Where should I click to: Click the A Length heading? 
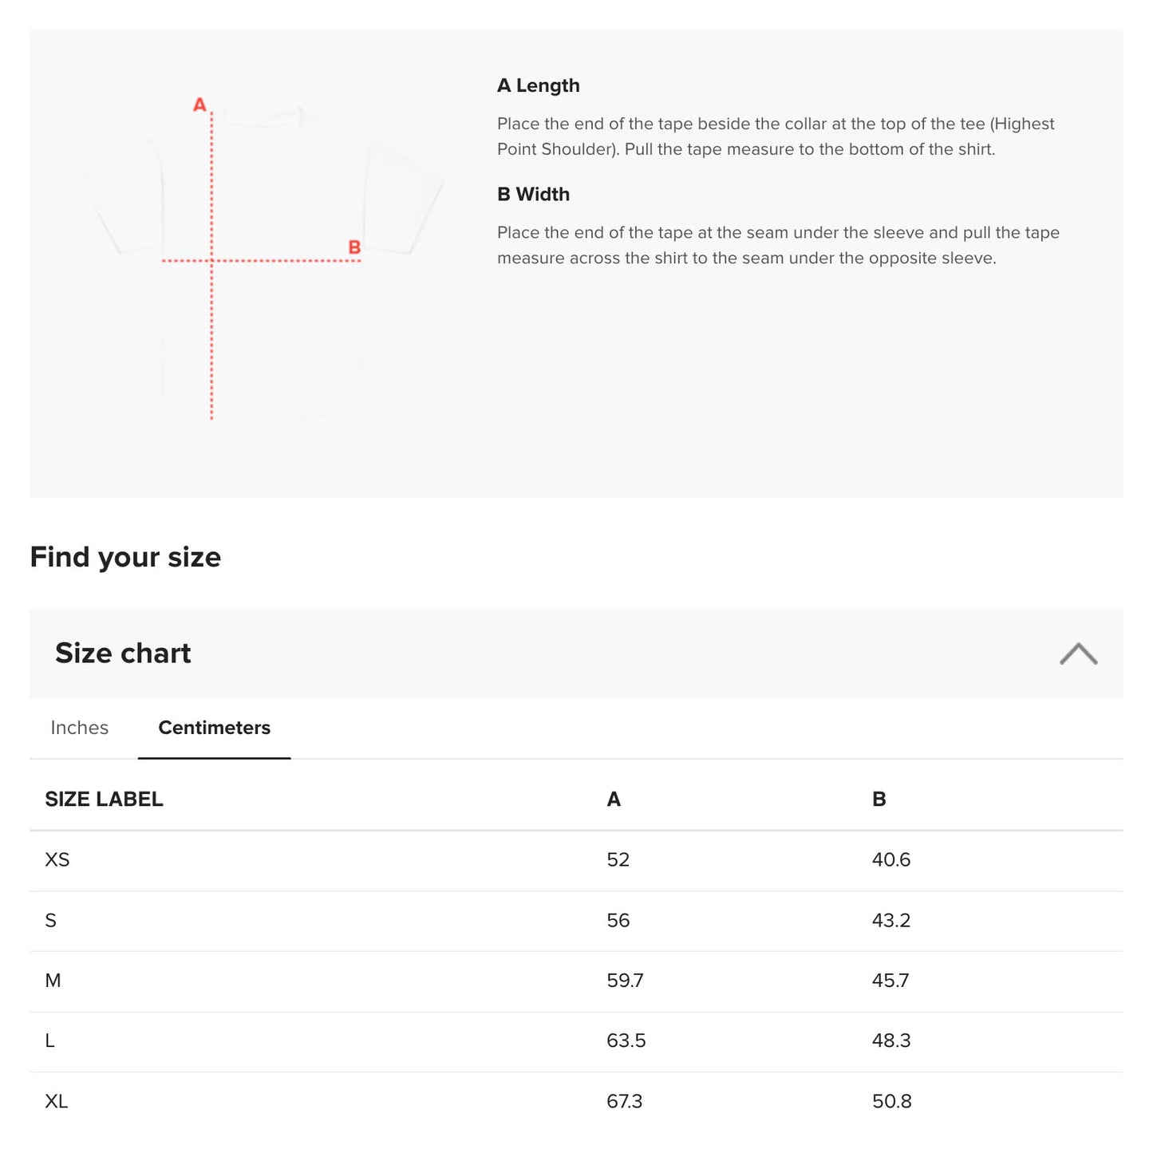pos(538,85)
